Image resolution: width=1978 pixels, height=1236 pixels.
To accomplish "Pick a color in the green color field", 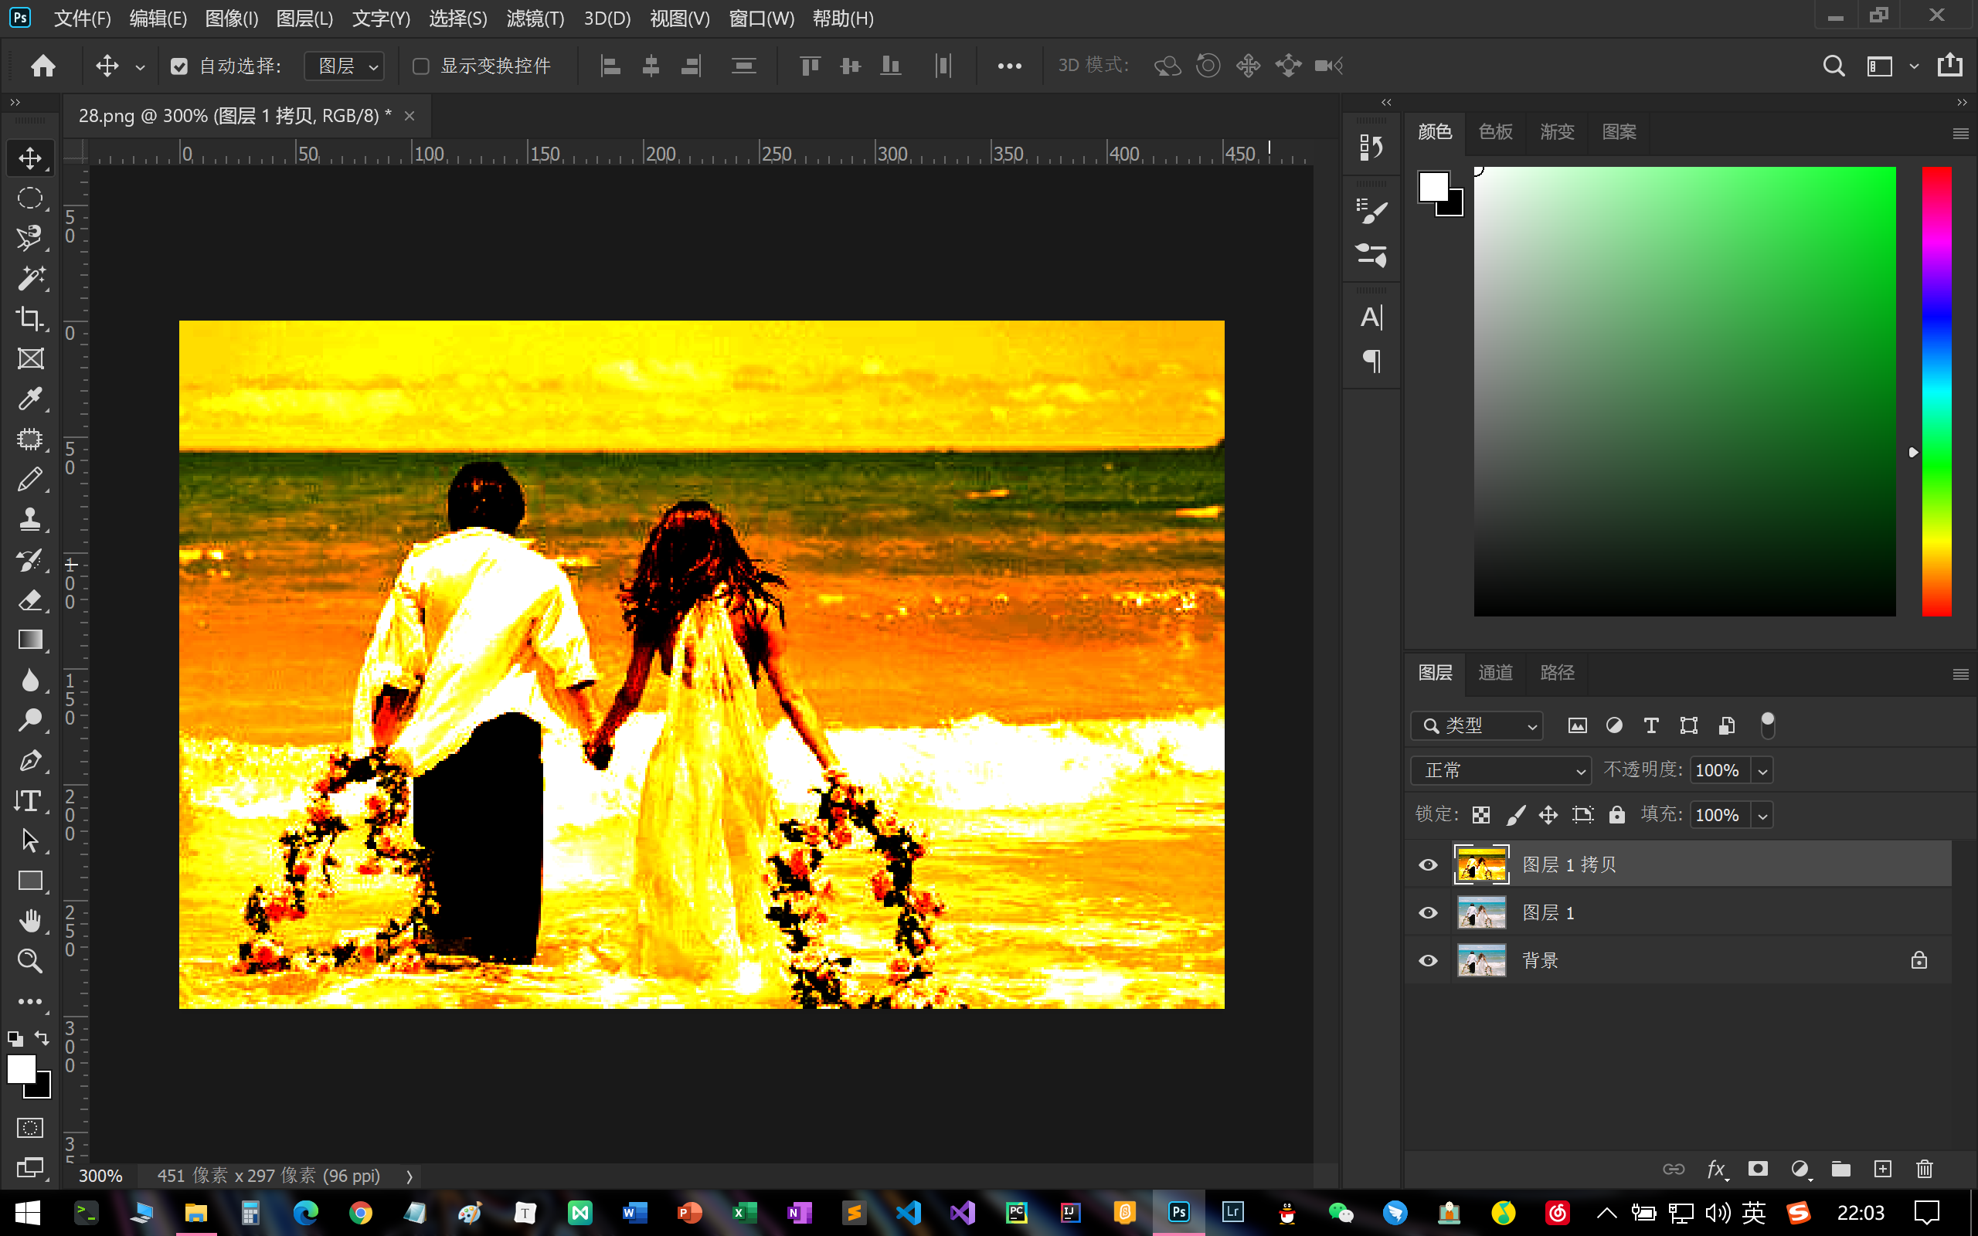I will click(x=1684, y=391).
